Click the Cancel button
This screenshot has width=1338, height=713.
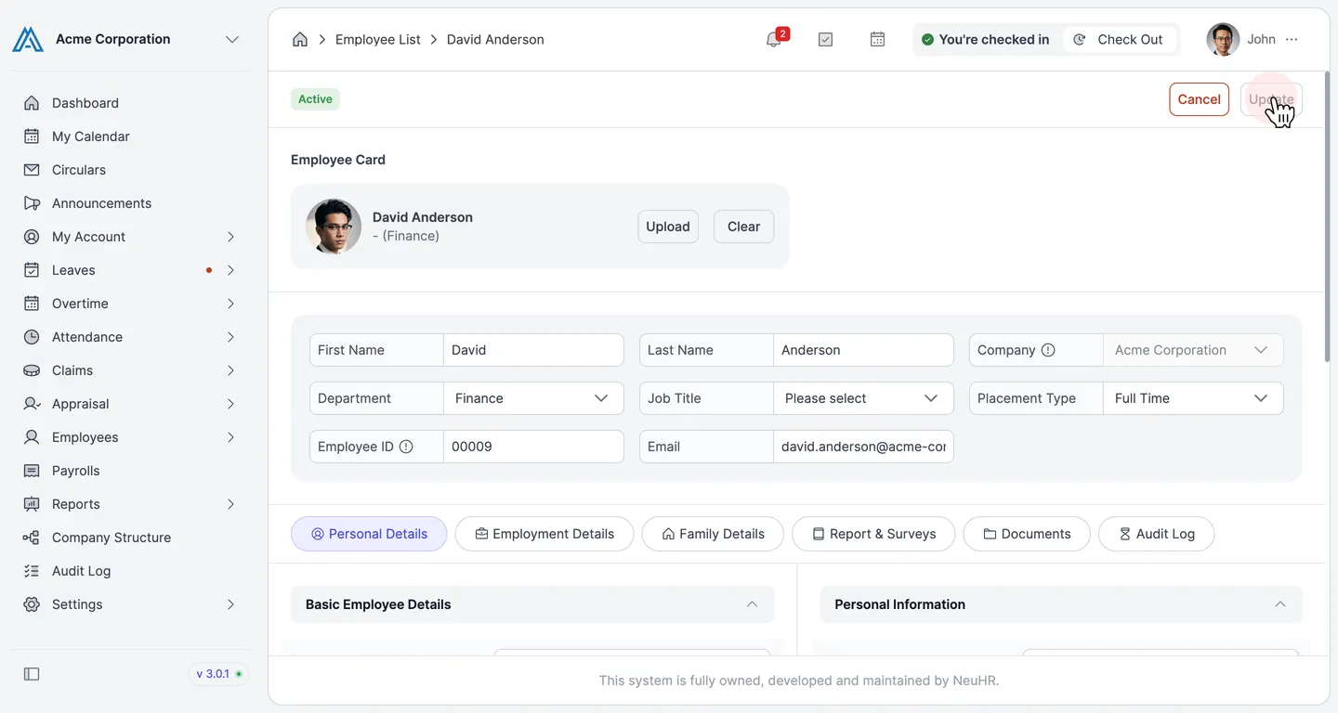[x=1199, y=99]
